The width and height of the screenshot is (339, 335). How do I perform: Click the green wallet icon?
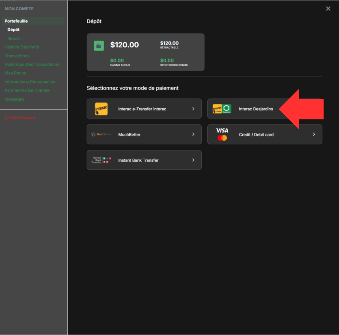pos(99,45)
